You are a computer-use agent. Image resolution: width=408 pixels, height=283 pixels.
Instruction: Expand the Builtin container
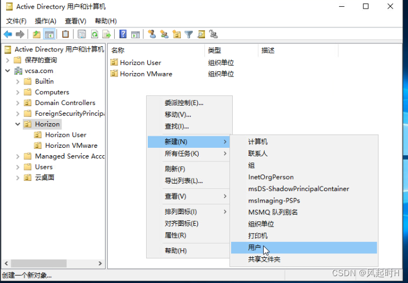(x=18, y=82)
